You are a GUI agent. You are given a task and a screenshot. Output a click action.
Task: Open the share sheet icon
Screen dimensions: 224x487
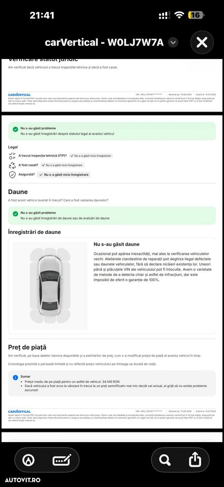[x=195, y=460]
